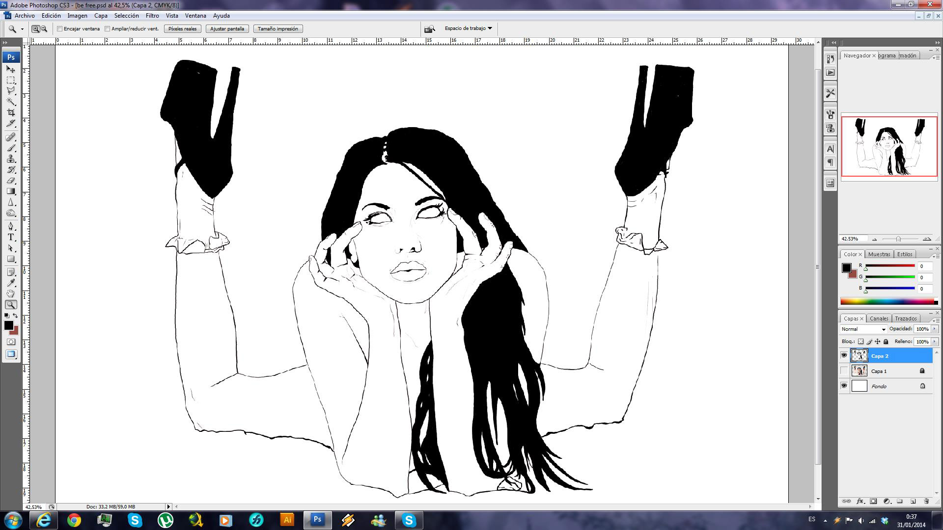
Task: Expand the Espacio de trabajo menu
Action: [468, 28]
